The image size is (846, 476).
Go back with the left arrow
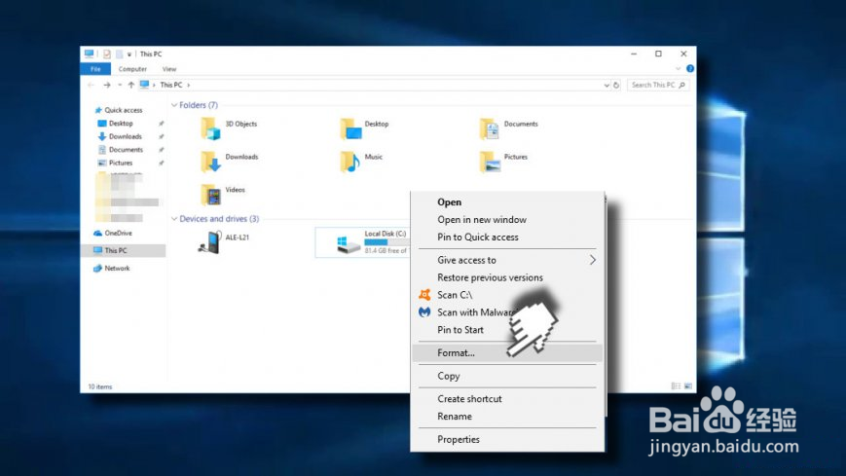tap(91, 85)
